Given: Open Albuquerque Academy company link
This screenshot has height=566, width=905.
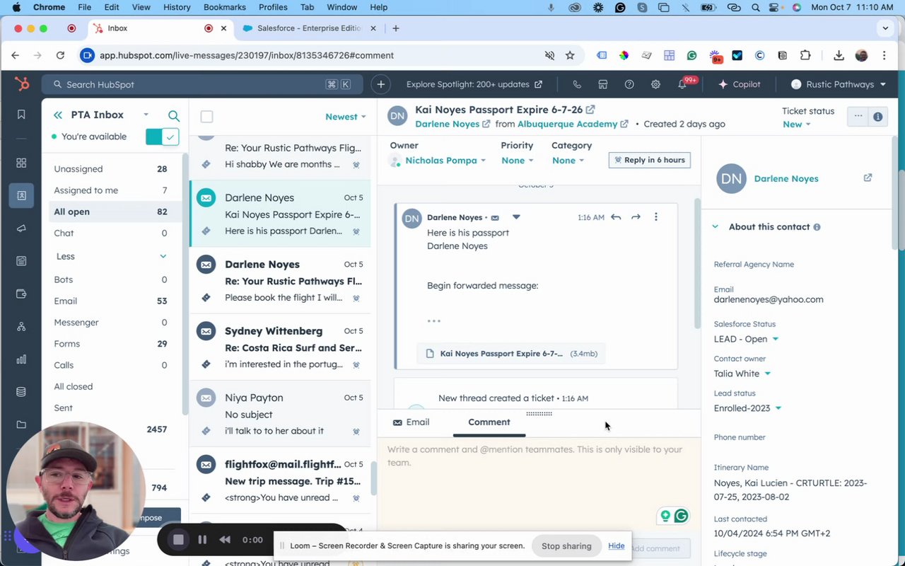Looking at the screenshot, I should click(567, 124).
